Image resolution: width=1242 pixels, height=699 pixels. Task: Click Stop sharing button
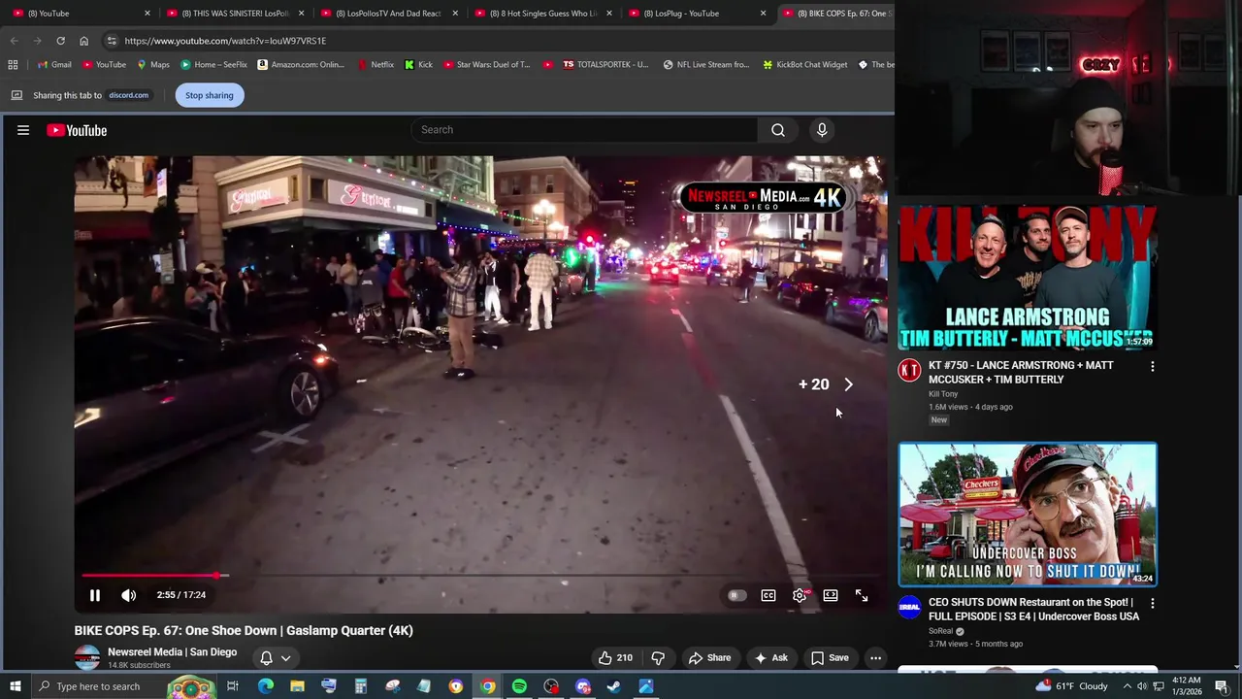pyautogui.click(x=210, y=95)
